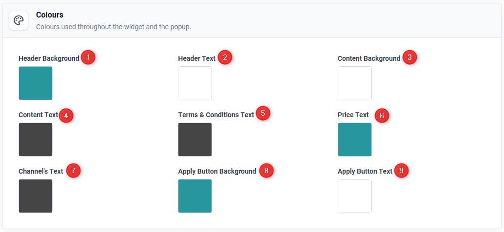Click red badge number 8 beside Apply Button Background

266,170
